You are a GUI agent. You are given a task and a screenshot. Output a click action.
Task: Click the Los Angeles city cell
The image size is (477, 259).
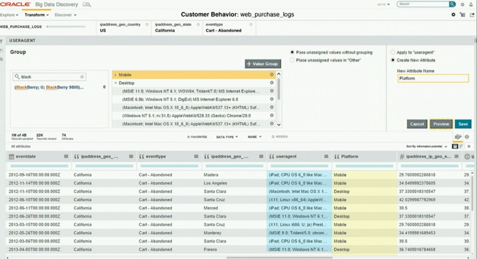tap(234, 183)
